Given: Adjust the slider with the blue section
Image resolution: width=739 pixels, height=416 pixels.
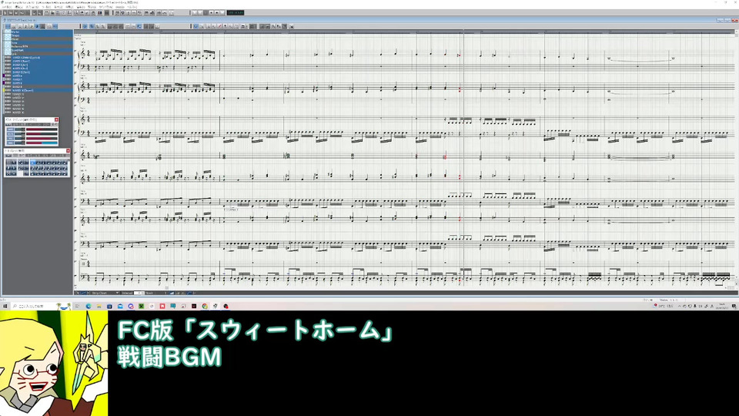Looking at the screenshot, I should pos(42,143).
